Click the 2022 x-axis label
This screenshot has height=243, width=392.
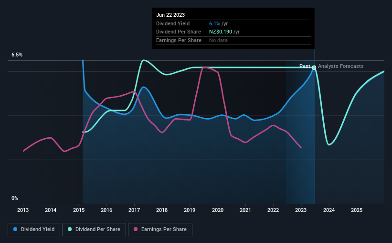click(x=273, y=210)
